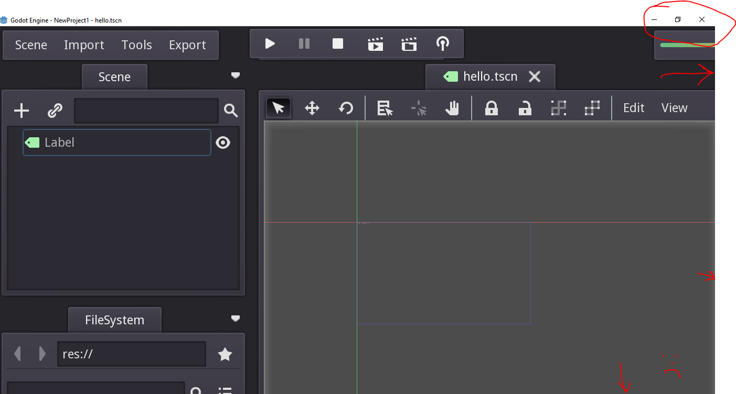The width and height of the screenshot is (736, 394).
Task: Select the Rotate tool
Action: click(x=346, y=108)
